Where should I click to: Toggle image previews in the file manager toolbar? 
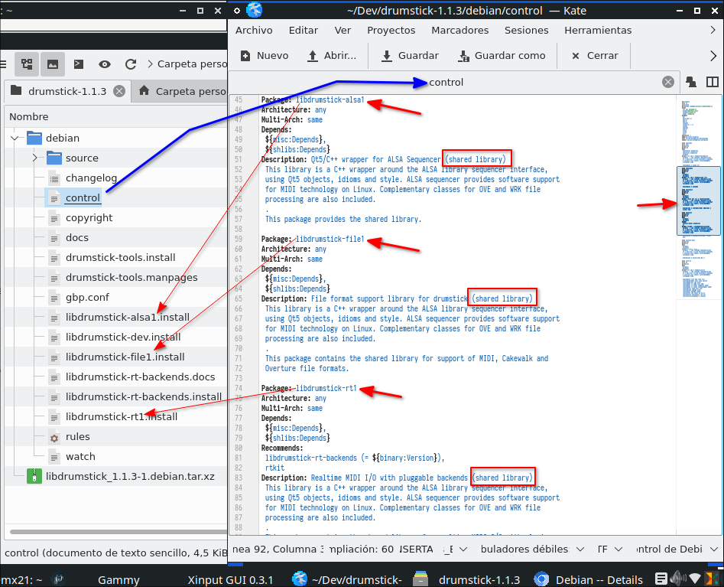pos(53,64)
